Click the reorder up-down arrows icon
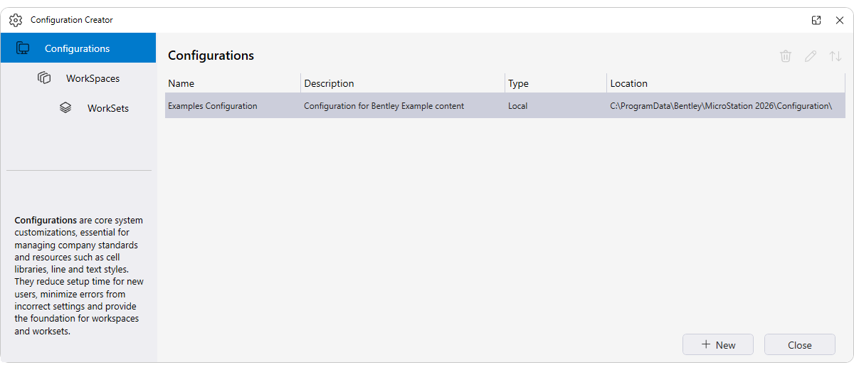This screenshot has height=370, width=854. click(835, 56)
